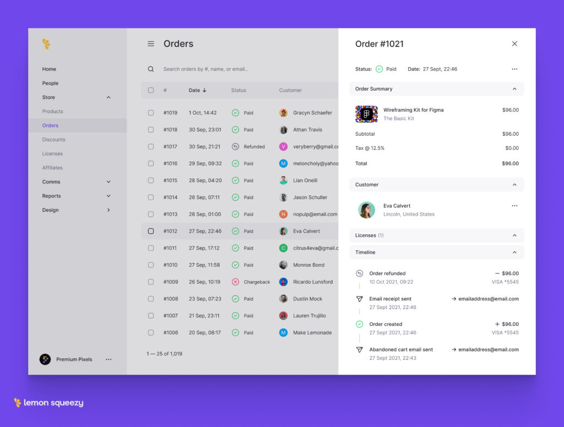Click the Order created timeline check icon
Image resolution: width=564 pixels, height=427 pixels.
[x=359, y=324]
